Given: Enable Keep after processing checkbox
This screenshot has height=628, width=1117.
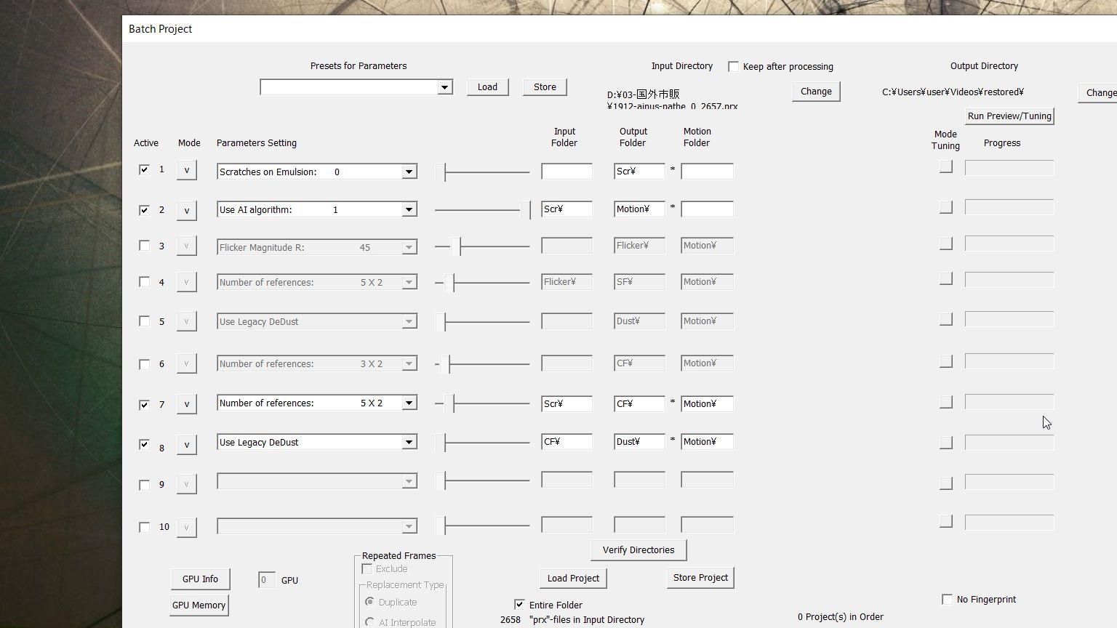Looking at the screenshot, I should pyautogui.click(x=734, y=66).
